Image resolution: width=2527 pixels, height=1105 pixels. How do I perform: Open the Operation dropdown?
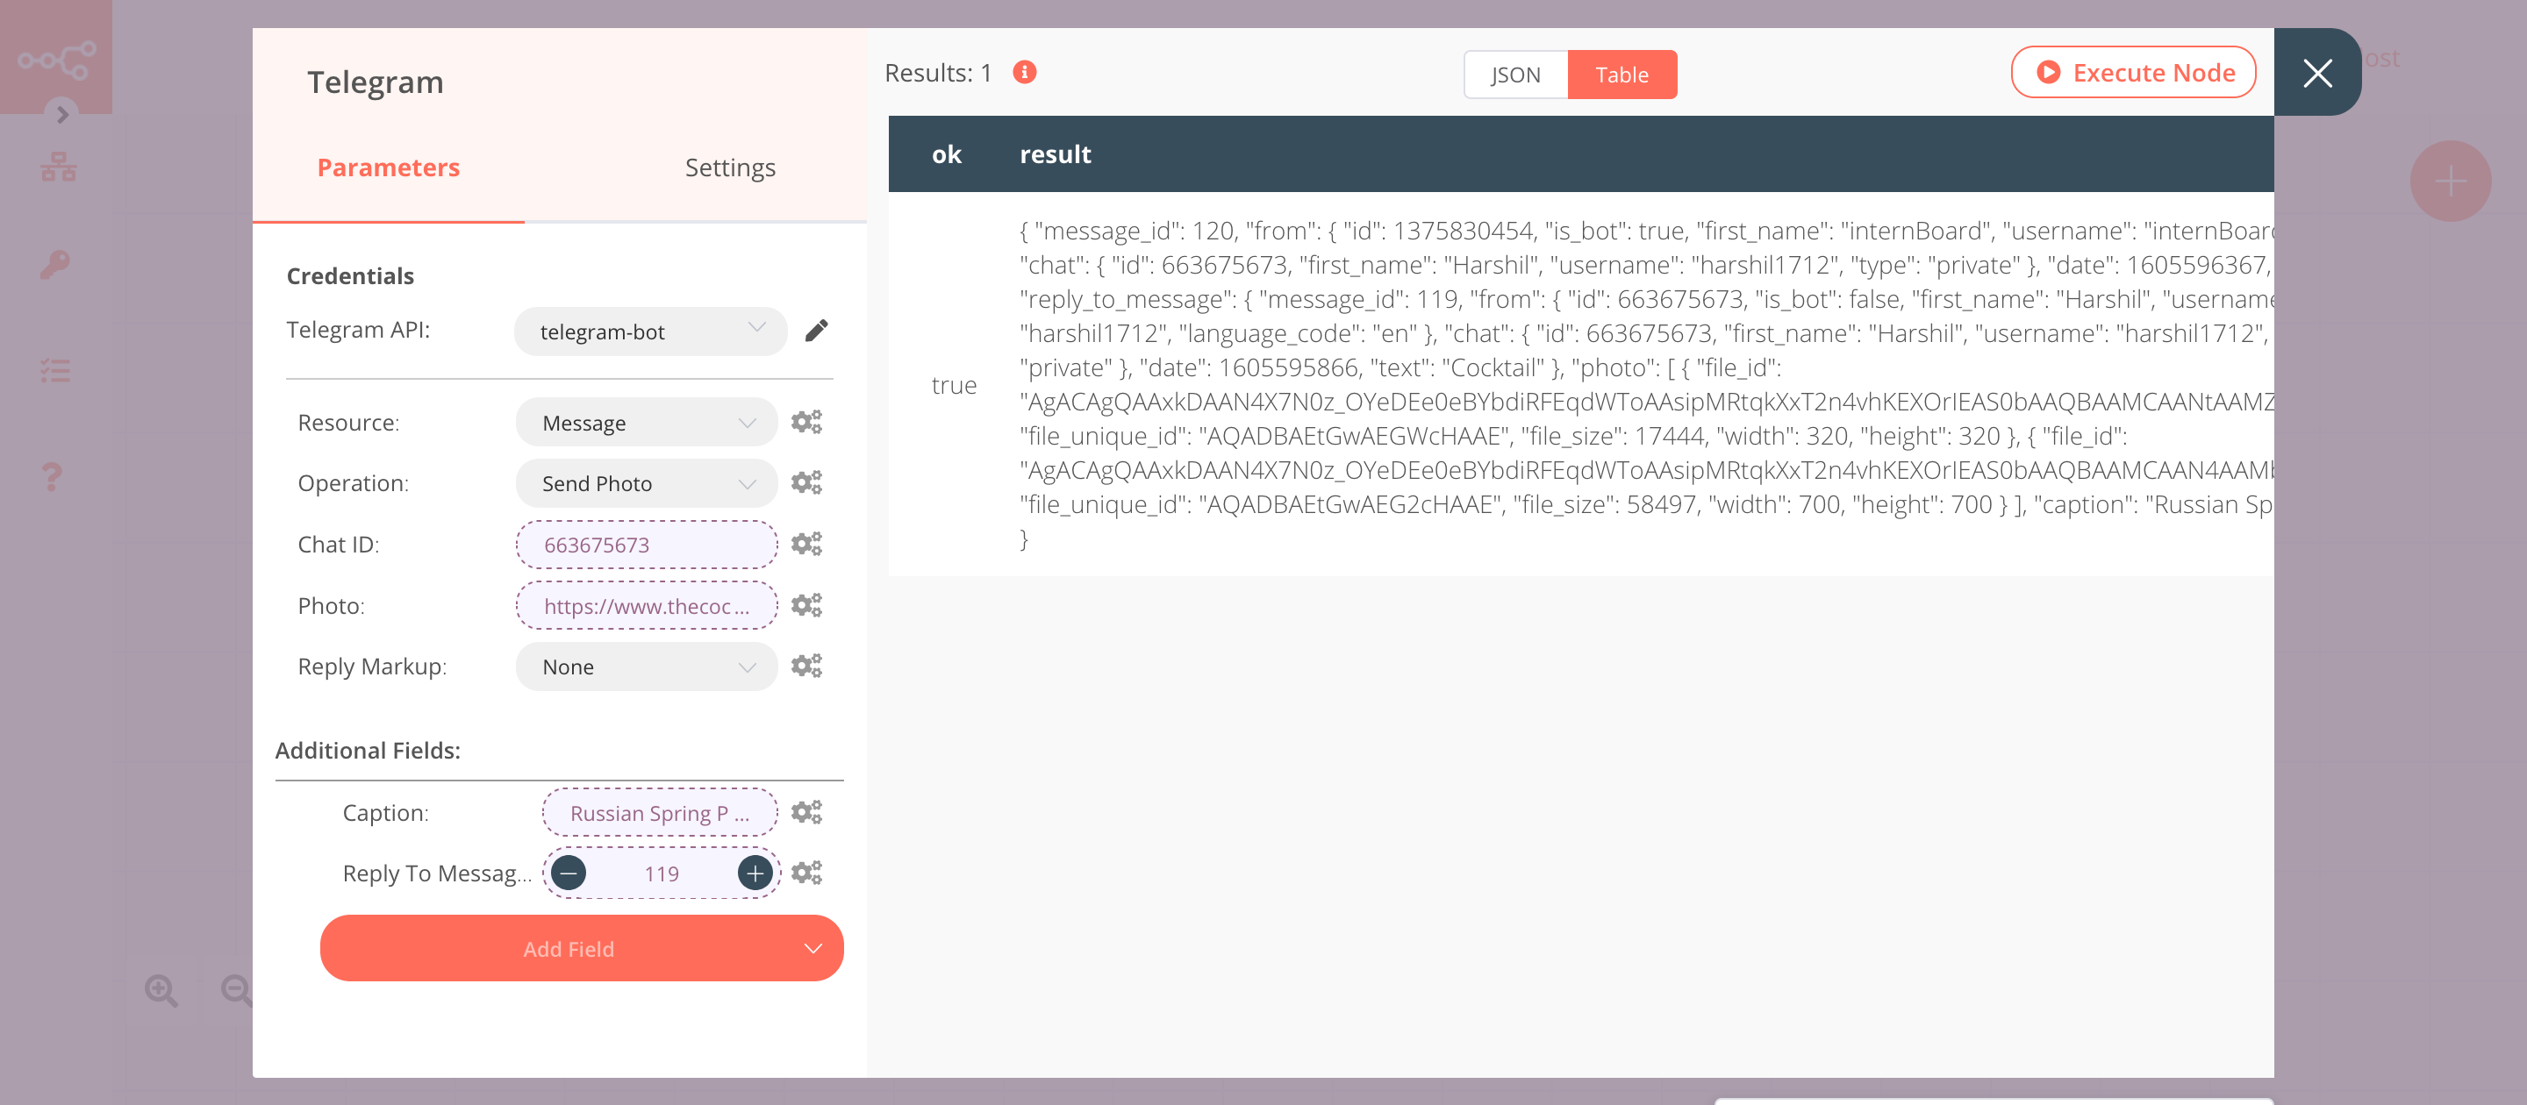[645, 483]
